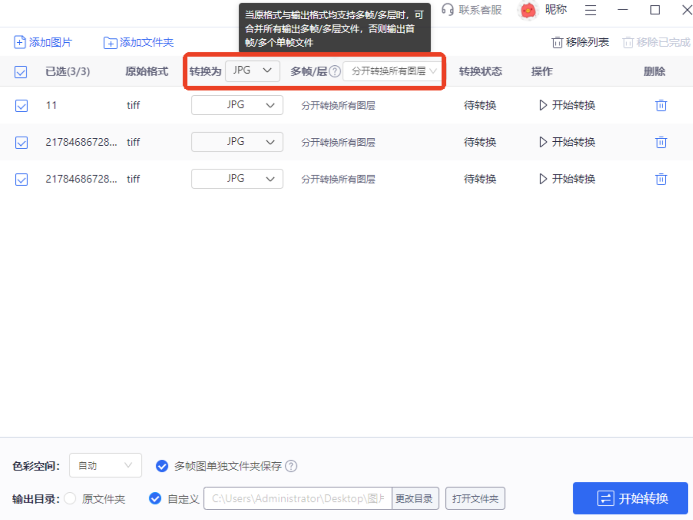Select the 原文件夹 radio option
The image size is (693, 520).
[70, 498]
